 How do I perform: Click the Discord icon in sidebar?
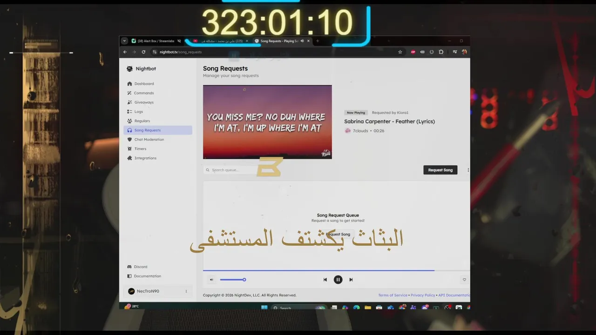(x=129, y=267)
